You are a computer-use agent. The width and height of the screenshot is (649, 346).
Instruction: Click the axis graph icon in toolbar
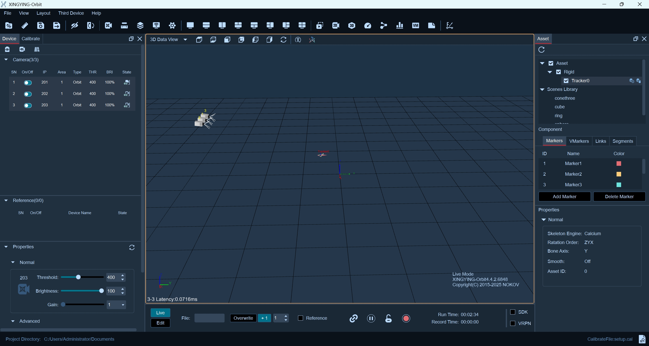click(449, 25)
